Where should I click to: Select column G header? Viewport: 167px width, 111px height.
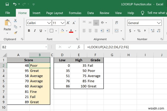pos(112,55)
